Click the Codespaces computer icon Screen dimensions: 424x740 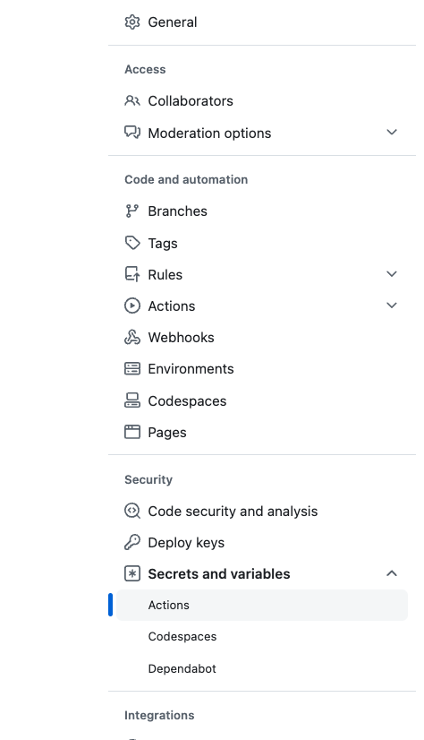pyautogui.click(x=131, y=400)
